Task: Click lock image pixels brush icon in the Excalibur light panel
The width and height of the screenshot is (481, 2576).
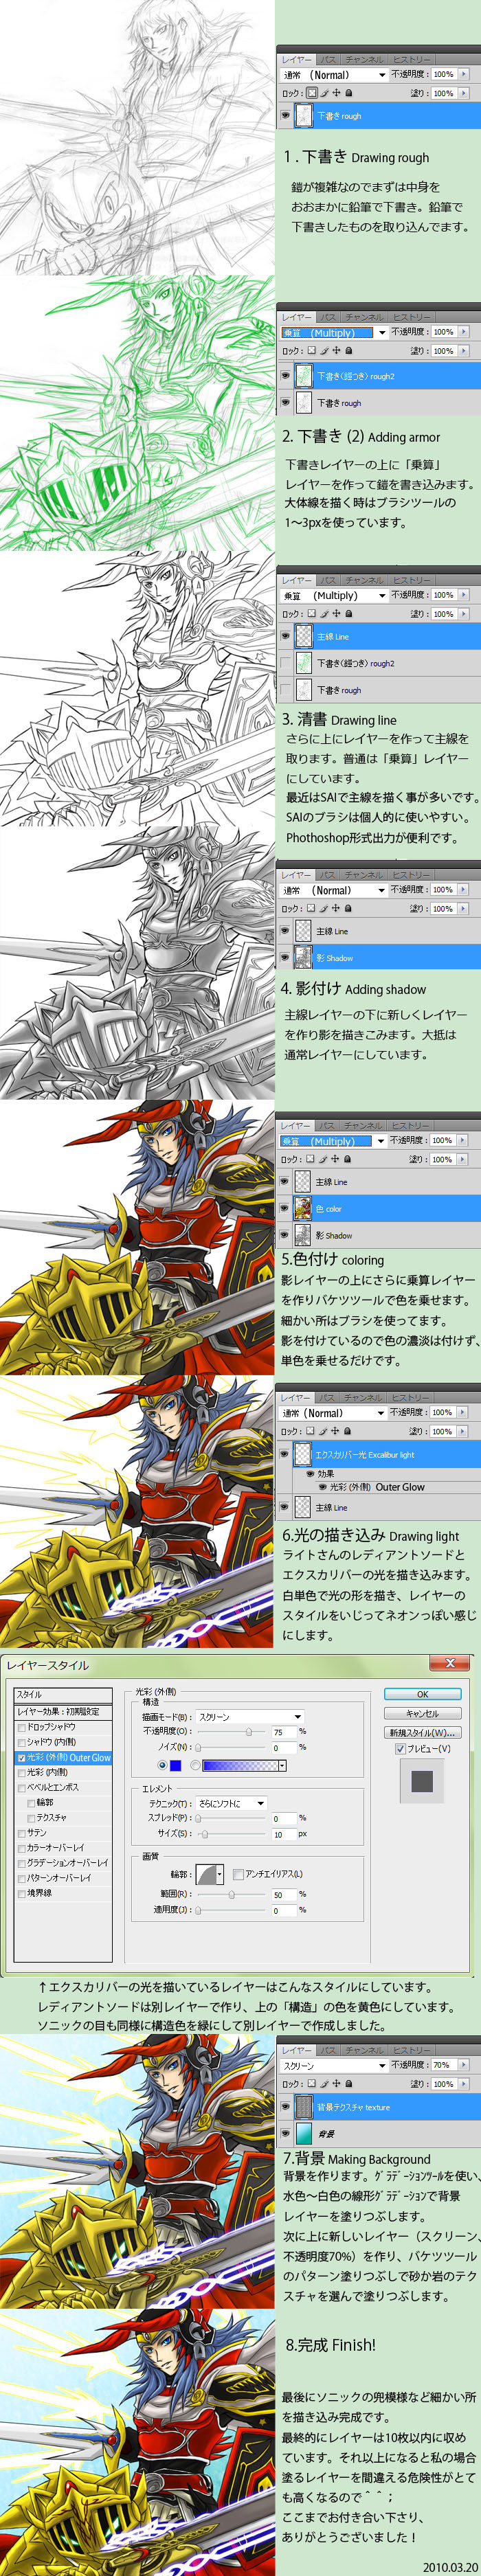Action: [323, 1431]
